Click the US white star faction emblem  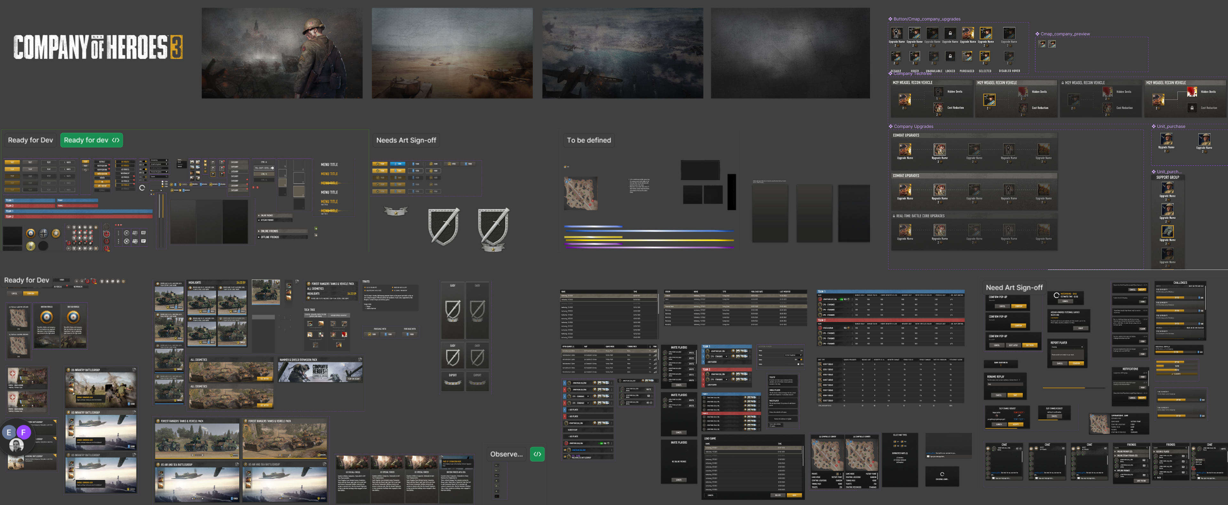(56, 233)
